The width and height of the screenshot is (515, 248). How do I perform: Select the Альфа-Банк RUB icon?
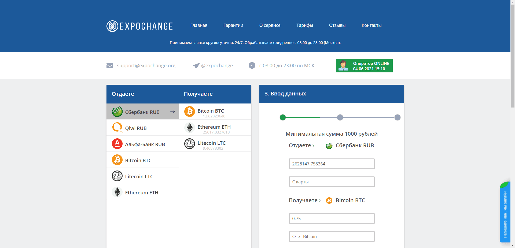tap(117, 144)
